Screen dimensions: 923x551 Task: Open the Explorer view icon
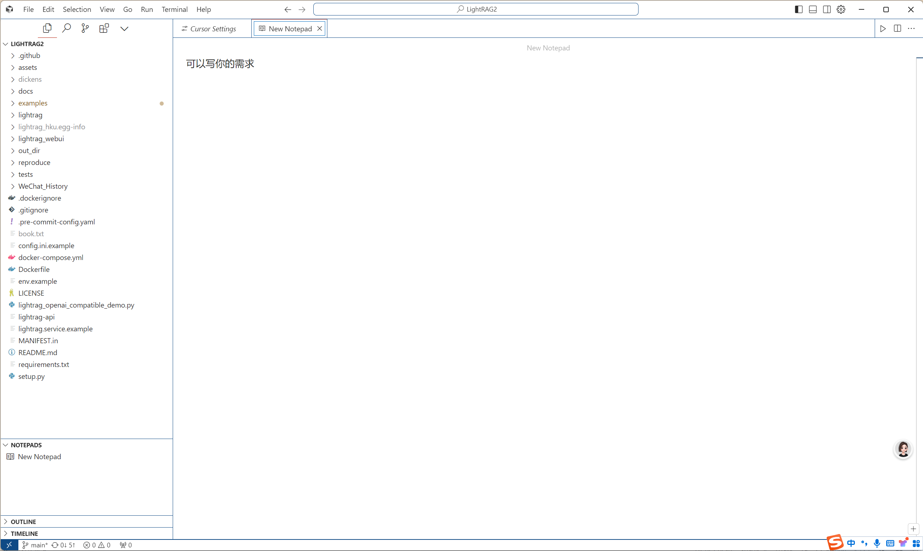47,28
